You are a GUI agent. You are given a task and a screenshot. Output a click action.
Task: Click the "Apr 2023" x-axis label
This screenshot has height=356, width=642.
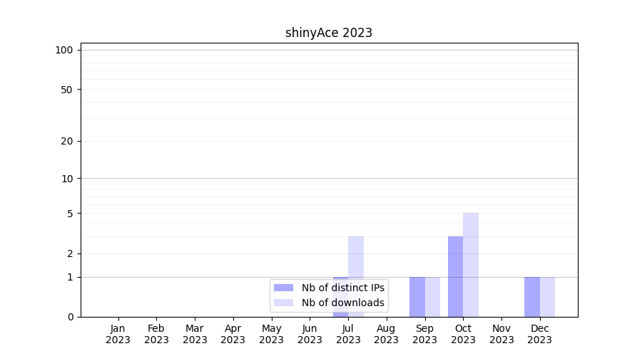click(233, 334)
